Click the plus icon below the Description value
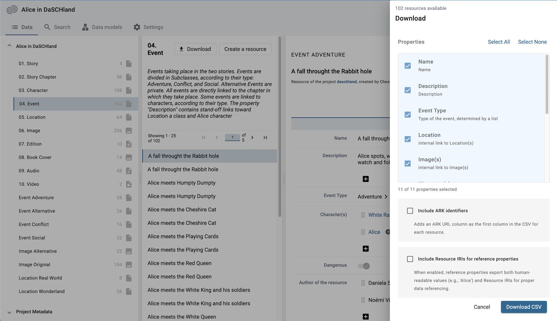 click(x=365, y=179)
